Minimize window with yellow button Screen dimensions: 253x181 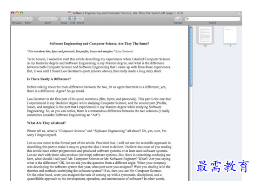point(17,13)
